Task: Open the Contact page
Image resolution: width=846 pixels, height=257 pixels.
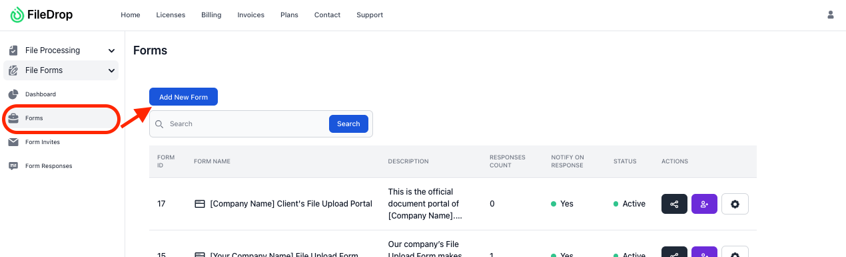Action: click(x=327, y=15)
